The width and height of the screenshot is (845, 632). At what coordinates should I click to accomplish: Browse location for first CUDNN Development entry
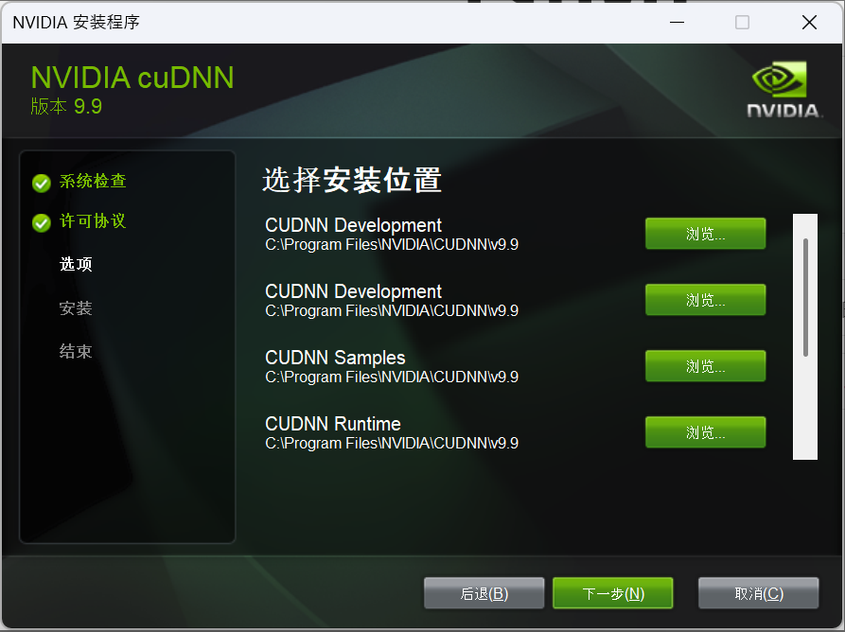(x=705, y=234)
